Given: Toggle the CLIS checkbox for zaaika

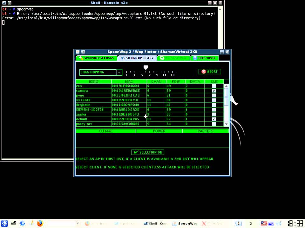Looking at the screenshot, I should point(214,114).
